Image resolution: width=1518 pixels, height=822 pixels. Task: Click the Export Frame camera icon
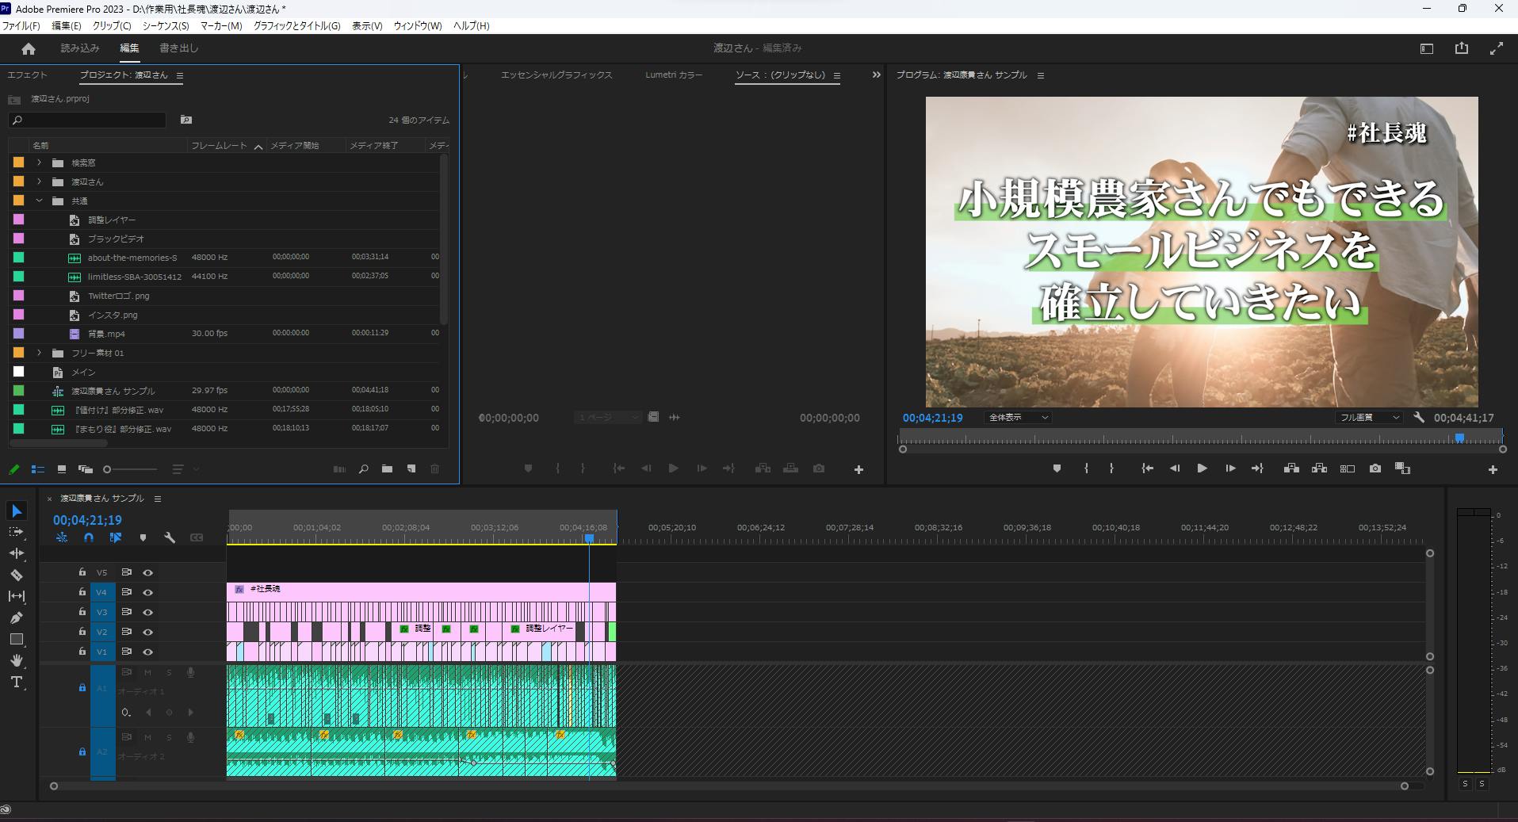pyautogui.click(x=1375, y=468)
